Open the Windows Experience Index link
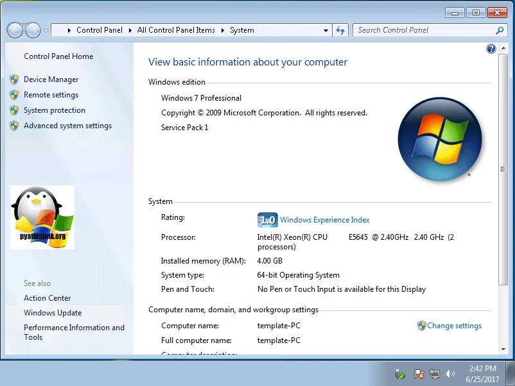The height and width of the screenshot is (386, 515). pos(324,219)
